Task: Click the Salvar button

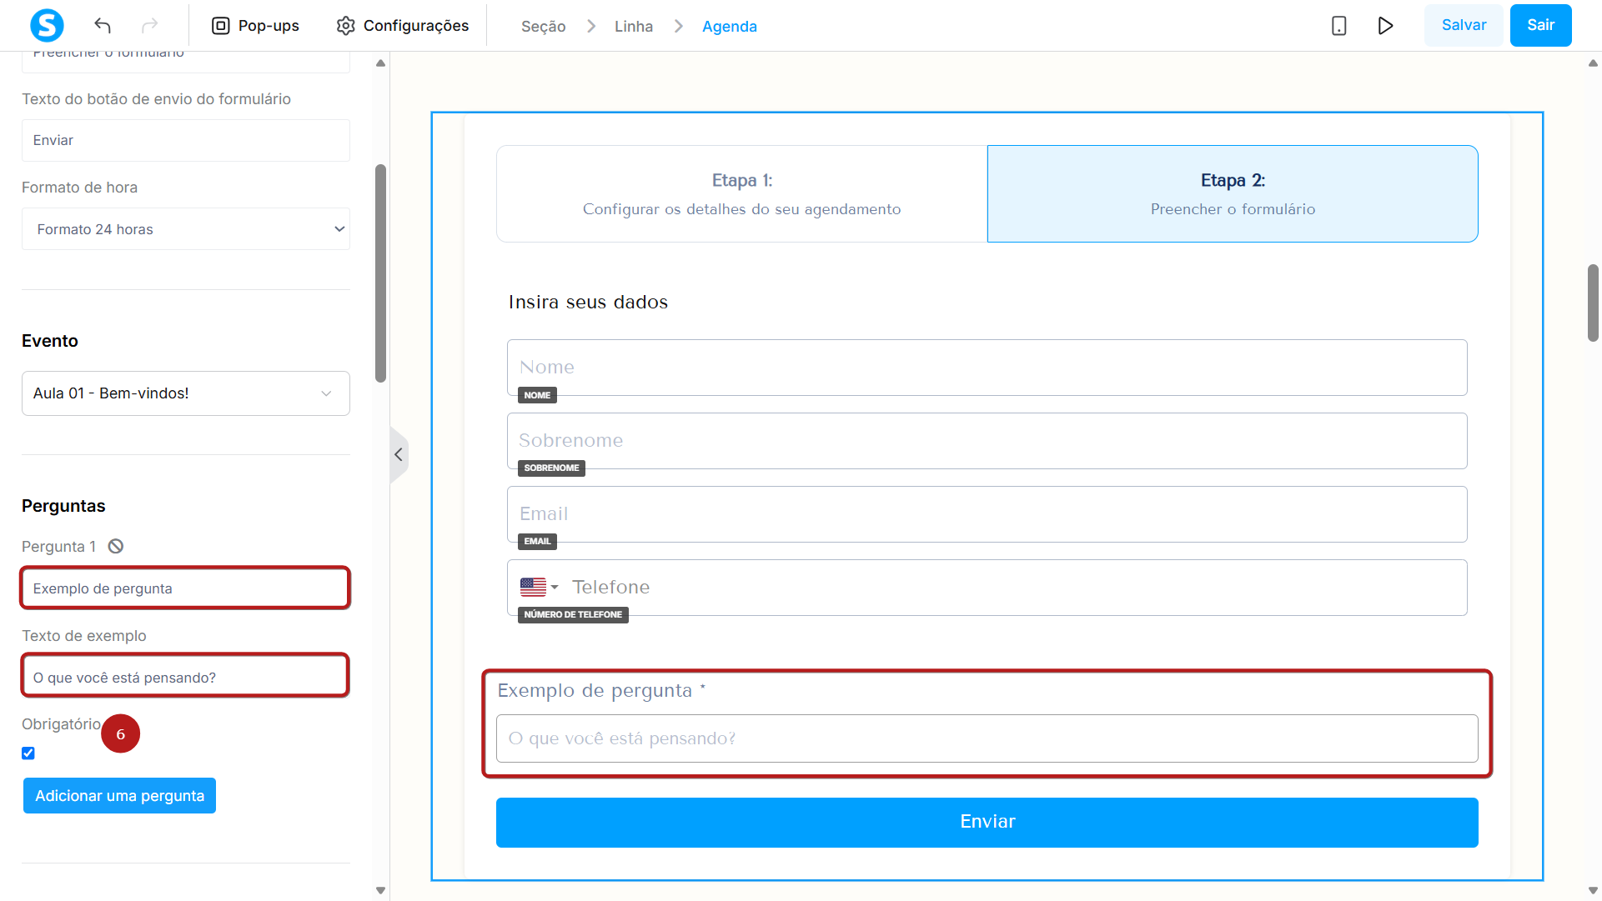Action: point(1464,25)
